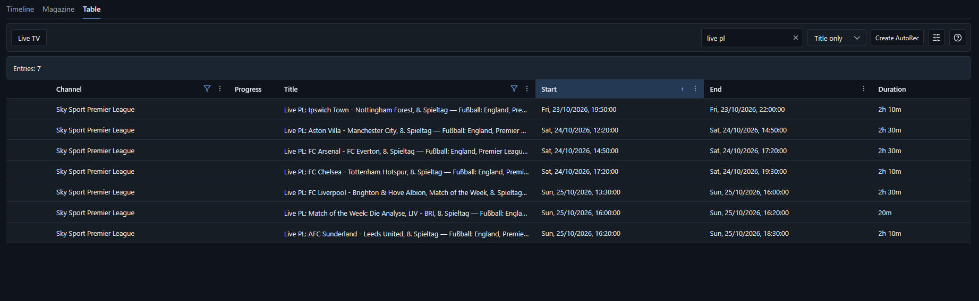Click end time Sun, 25/10/2026, 16:20:00
The height and width of the screenshot is (301, 979).
pyautogui.click(x=749, y=213)
